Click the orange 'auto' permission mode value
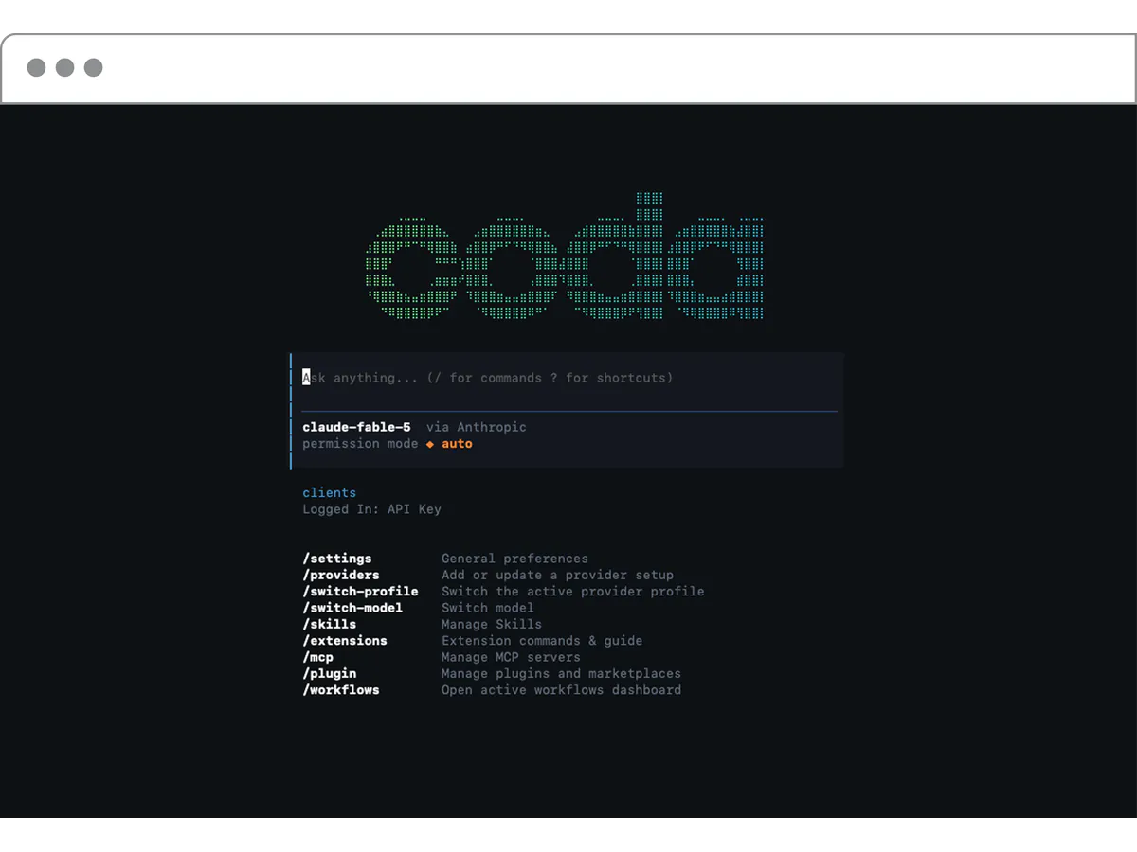The height and width of the screenshot is (852, 1137). click(457, 444)
